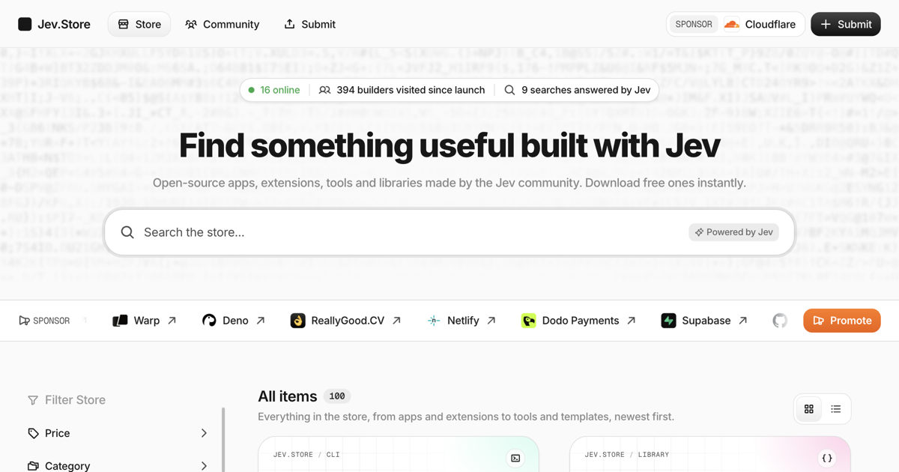Screen dimensions: 899x472
Task: Click the Jev.Store logo icon
Action: (25, 24)
